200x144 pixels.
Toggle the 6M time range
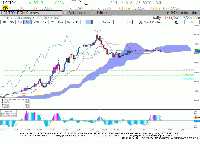coord(27,22)
